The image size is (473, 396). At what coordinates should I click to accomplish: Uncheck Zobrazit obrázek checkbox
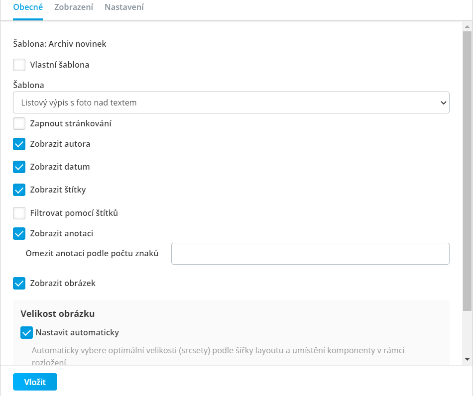point(19,283)
